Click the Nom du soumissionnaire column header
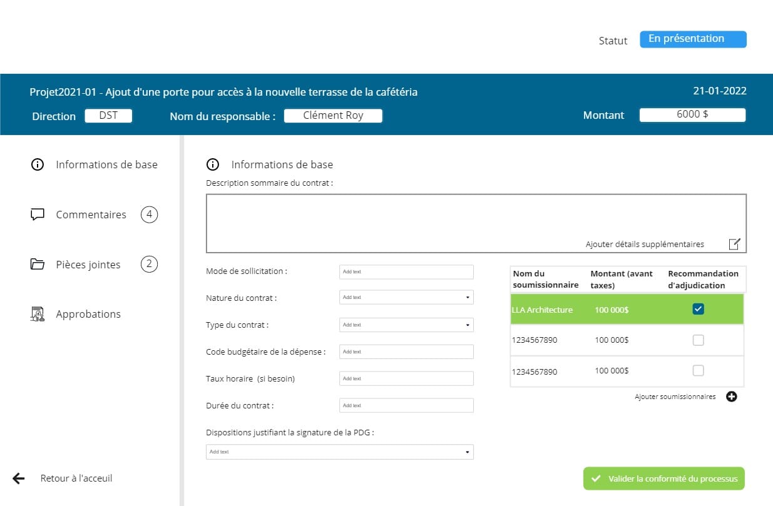 pos(545,280)
